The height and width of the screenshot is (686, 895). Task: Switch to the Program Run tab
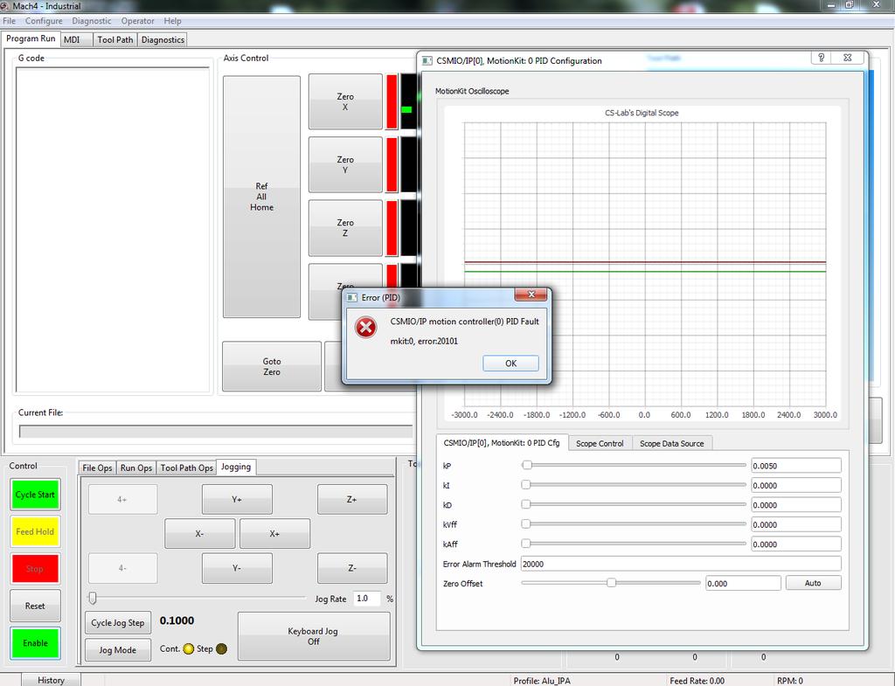31,38
